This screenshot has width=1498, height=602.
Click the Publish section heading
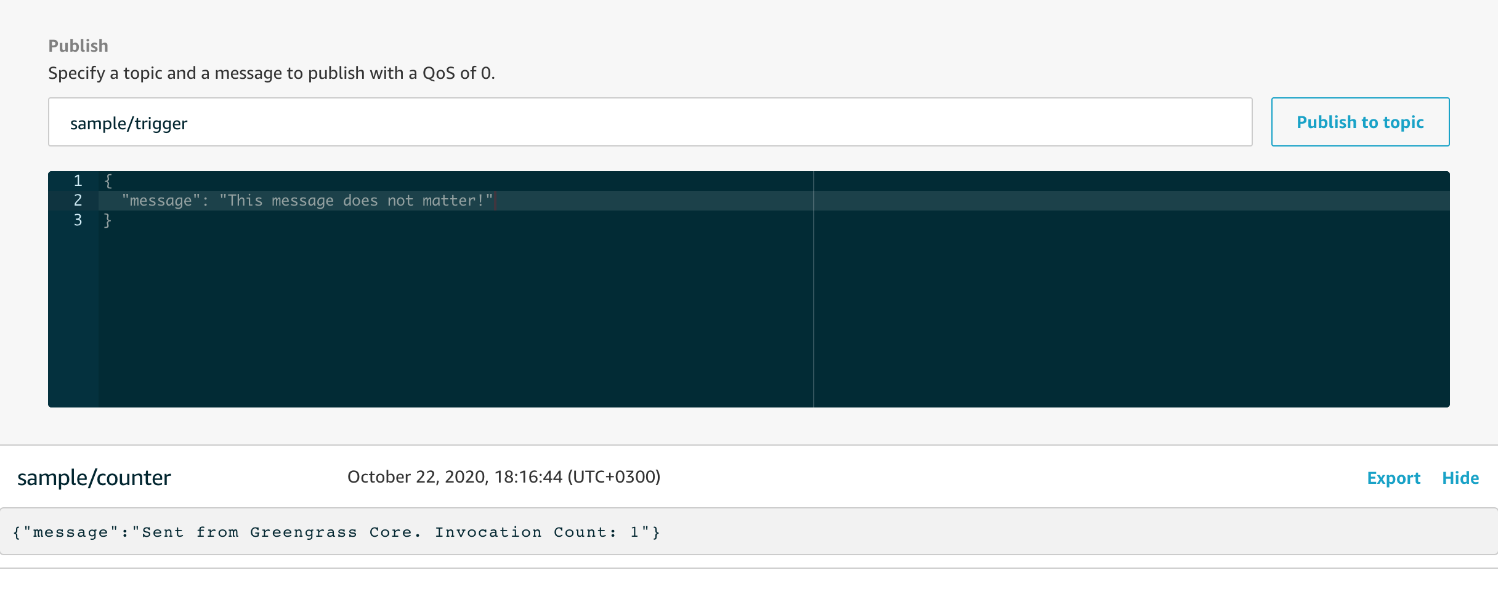coord(78,46)
